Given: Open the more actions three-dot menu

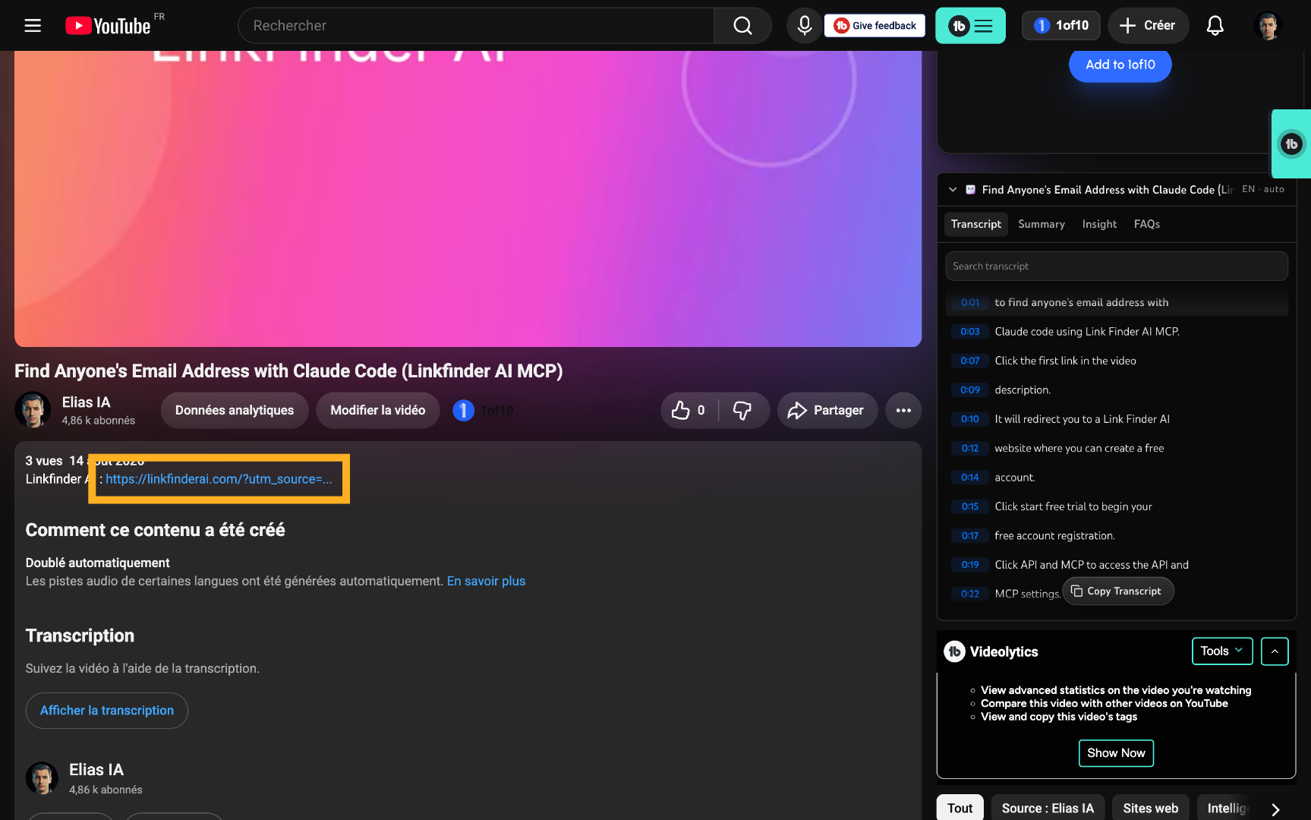Looking at the screenshot, I should click(903, 411).
